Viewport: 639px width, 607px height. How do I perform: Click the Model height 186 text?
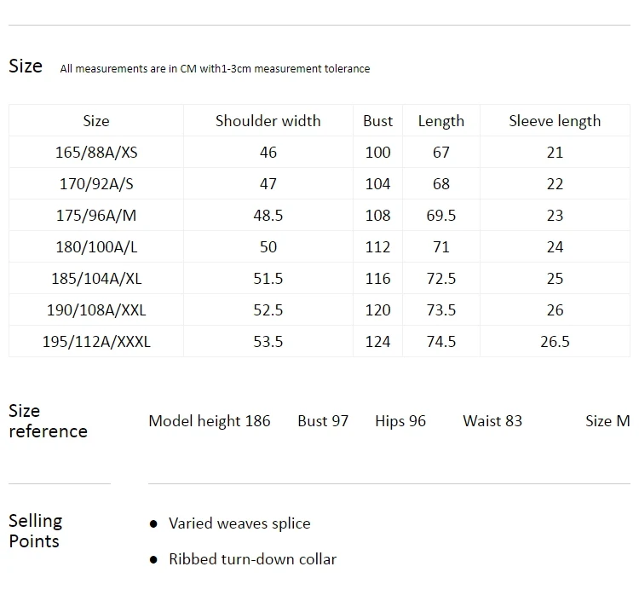coord(210,421)
